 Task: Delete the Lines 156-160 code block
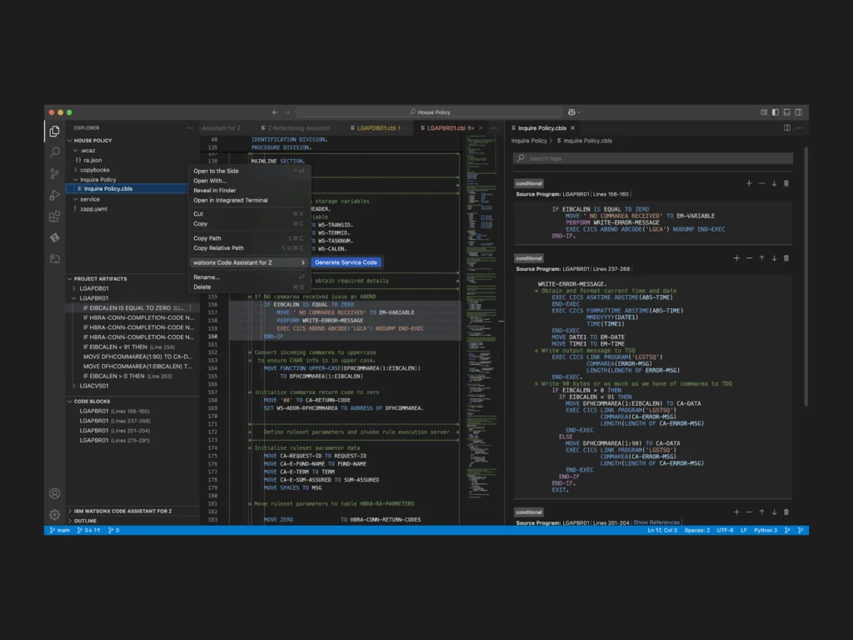pyautogui.click(x=786, y=183)
